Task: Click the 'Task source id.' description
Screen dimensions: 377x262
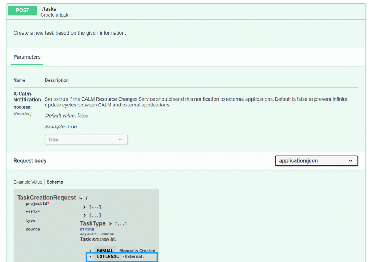Action: 98,240
